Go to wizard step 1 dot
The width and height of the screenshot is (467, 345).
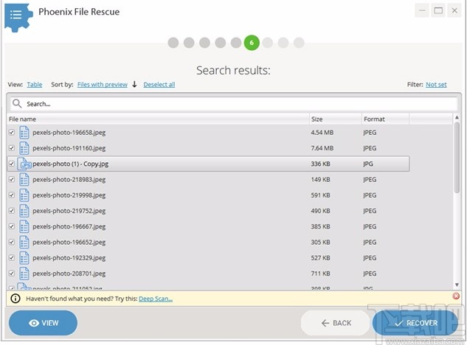[173, 43]
